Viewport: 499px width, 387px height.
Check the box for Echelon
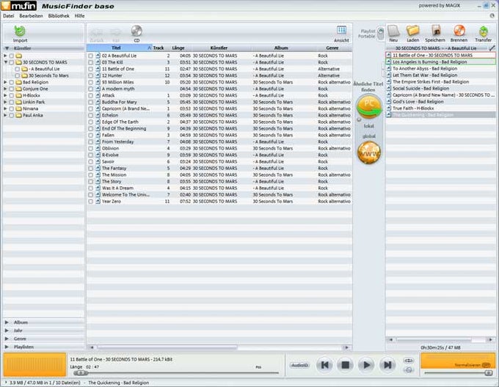tap(91, 115)
